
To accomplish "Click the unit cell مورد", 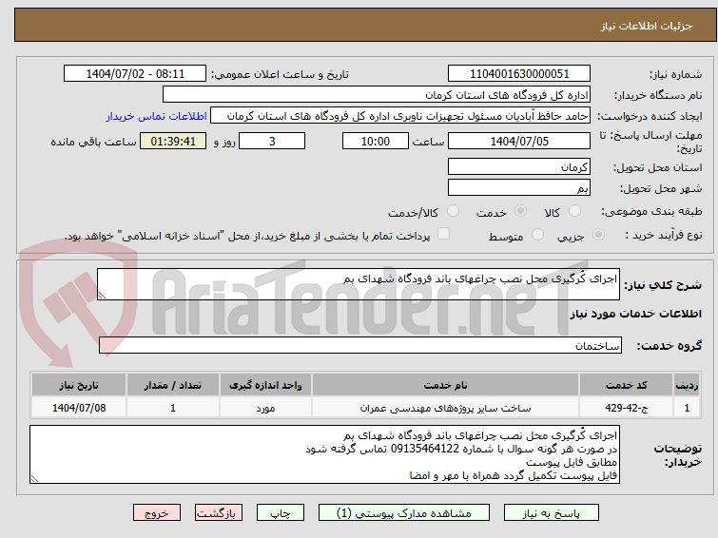I will pos(265,408).
